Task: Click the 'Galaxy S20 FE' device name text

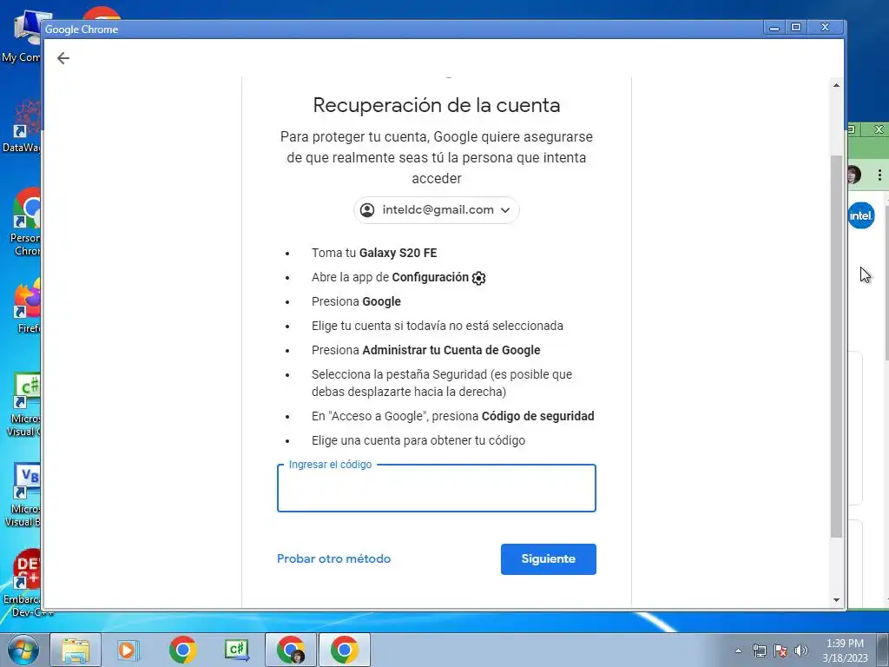Action: tap(398, 253)
